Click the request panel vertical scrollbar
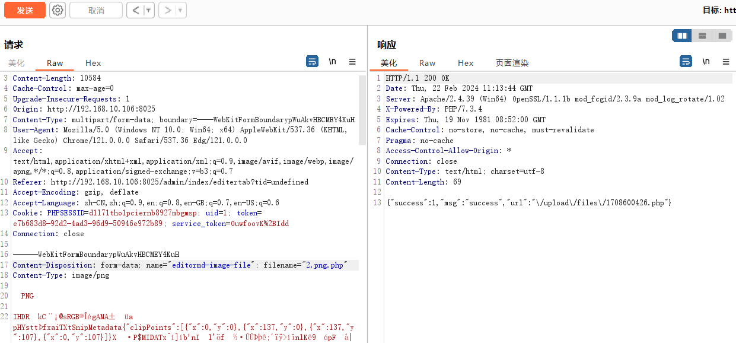 pos(362,110)
